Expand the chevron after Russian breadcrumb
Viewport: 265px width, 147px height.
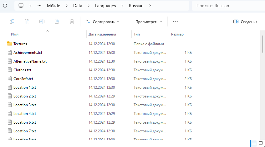[x=150, y=6]
